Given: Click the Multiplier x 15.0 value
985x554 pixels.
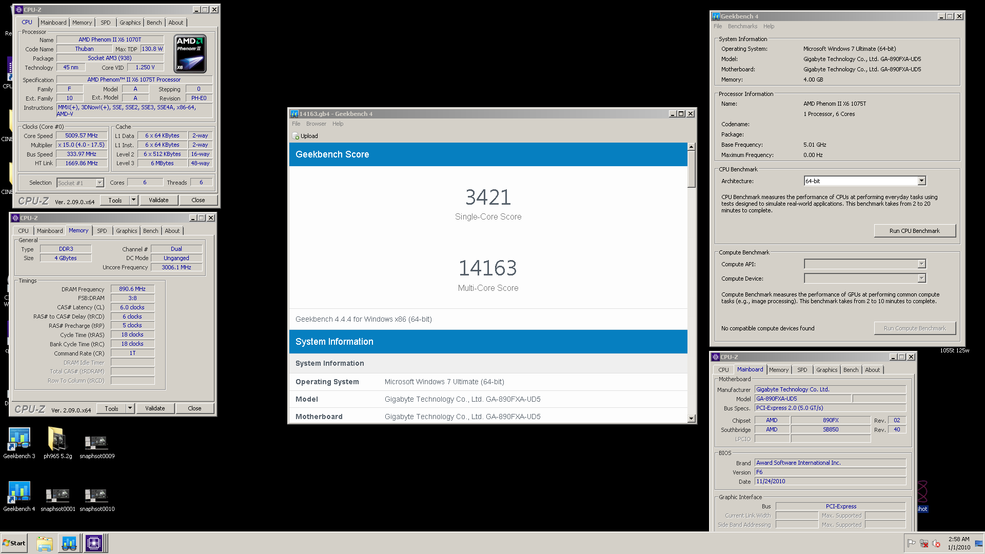Looking at the screenshot, I should pos(82,145).
